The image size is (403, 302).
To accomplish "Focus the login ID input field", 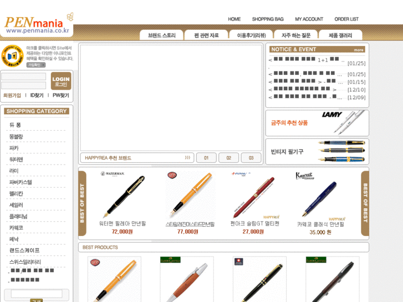I will pos(24,76).
